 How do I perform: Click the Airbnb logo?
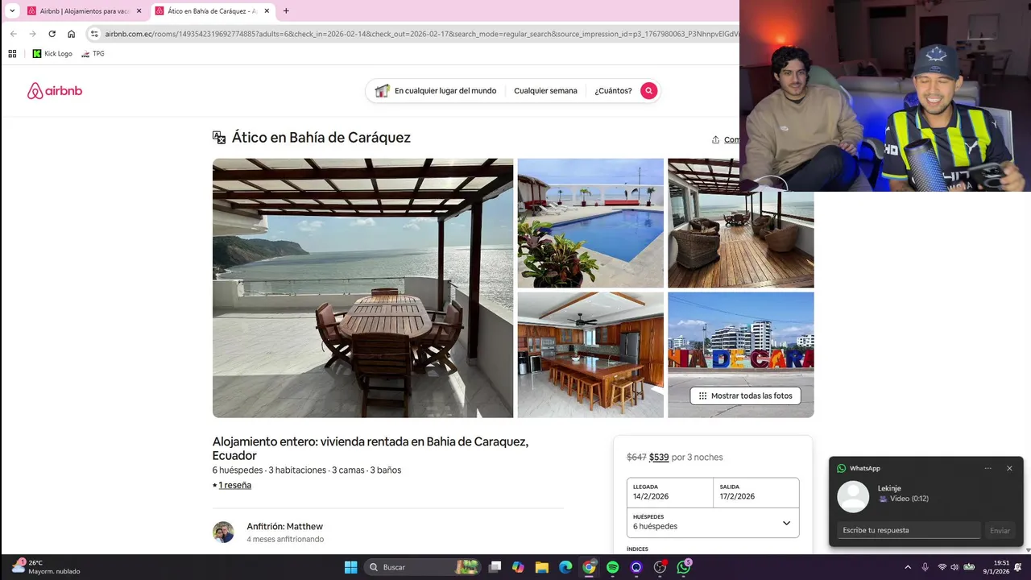click(x=55, y=91)
